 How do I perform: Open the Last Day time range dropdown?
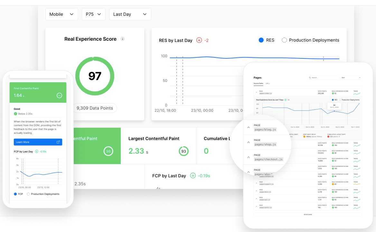coord(130,14)
